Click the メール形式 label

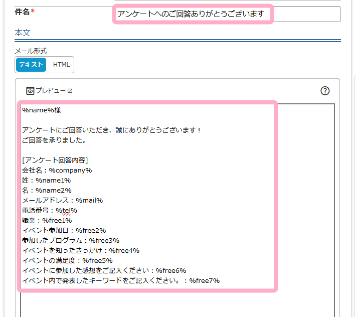pyautogui.click(x=31, y=51)
